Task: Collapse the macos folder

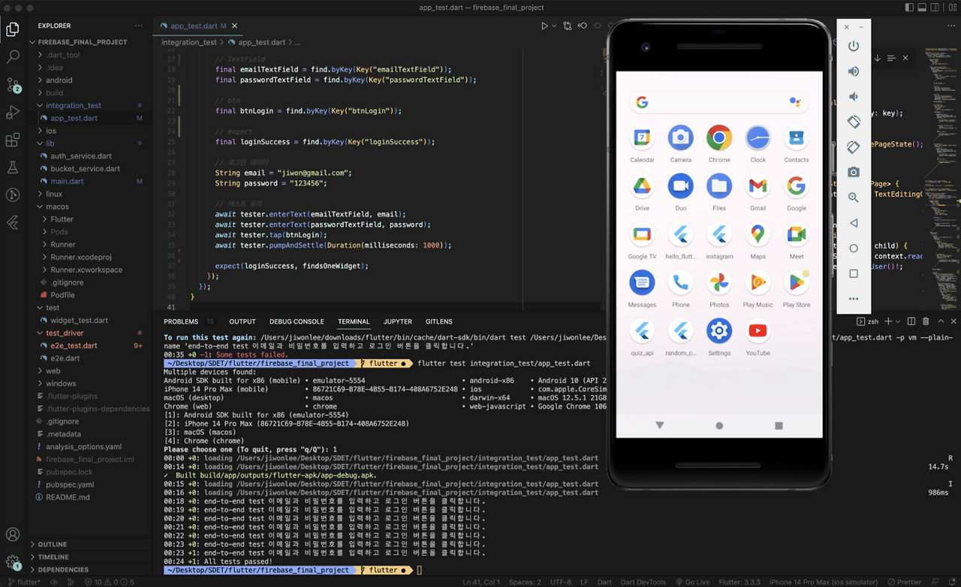Action: pos(89,206)
